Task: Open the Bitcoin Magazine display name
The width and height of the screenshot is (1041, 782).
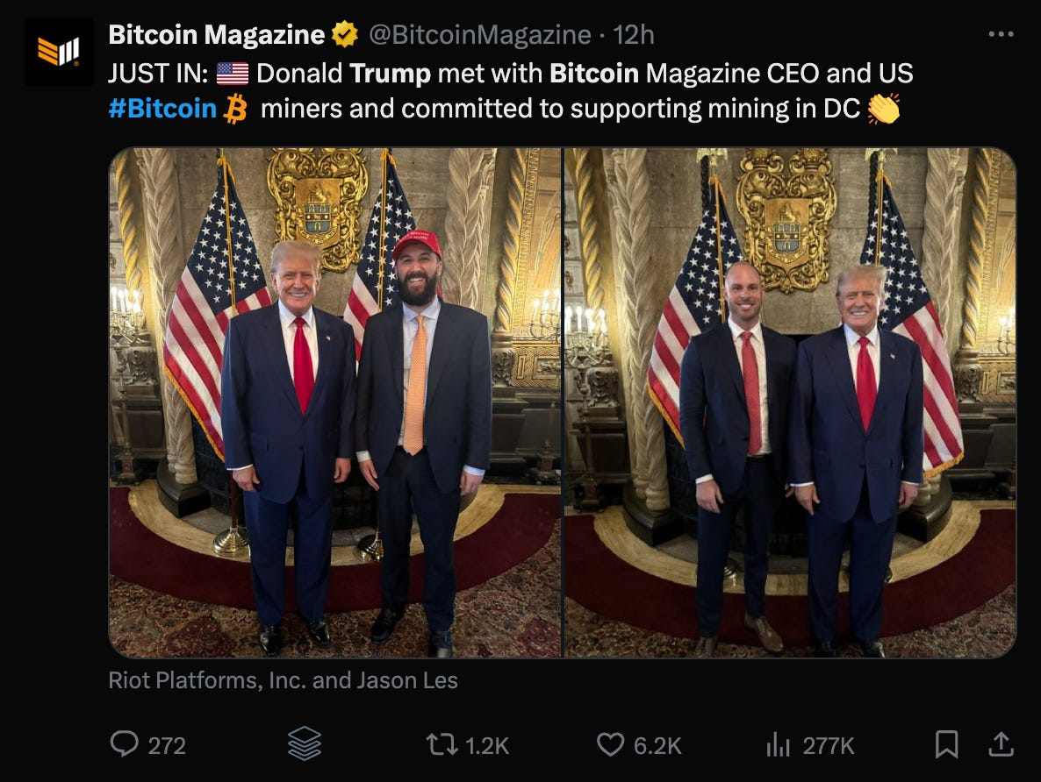Action: pyautogui.click(x=217, y=34)
